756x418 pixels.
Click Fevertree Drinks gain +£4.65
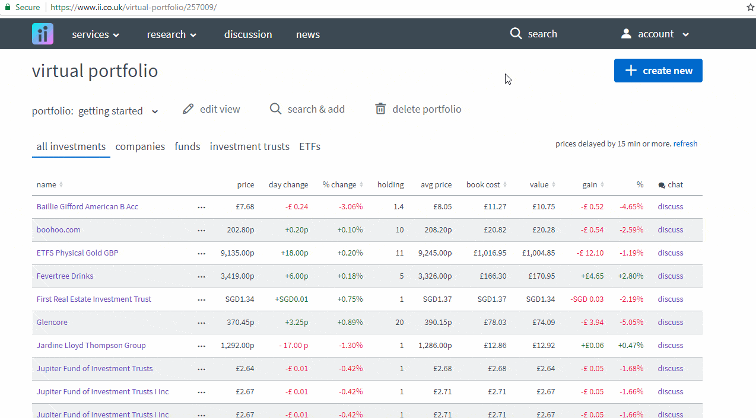click(592, 276)
